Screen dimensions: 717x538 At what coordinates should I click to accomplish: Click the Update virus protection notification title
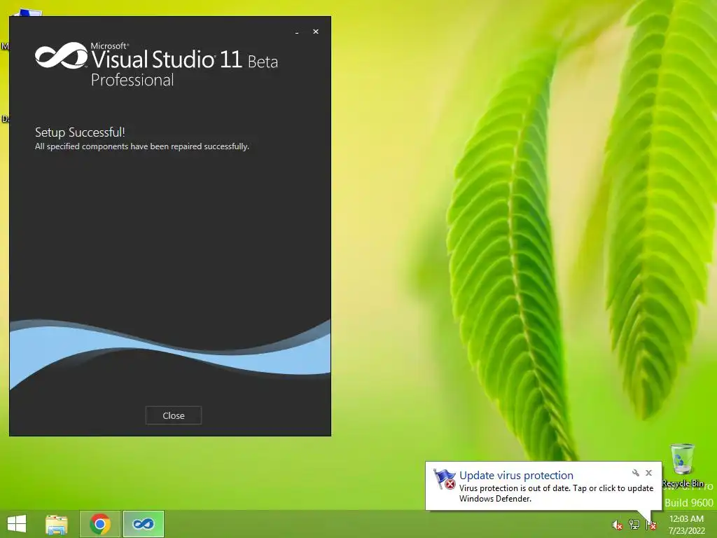click(516, 476)
